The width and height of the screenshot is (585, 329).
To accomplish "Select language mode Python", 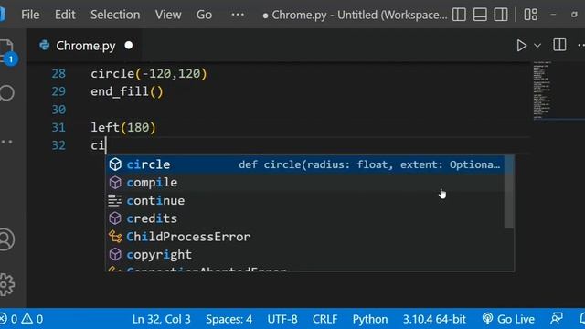I will 370,319.
